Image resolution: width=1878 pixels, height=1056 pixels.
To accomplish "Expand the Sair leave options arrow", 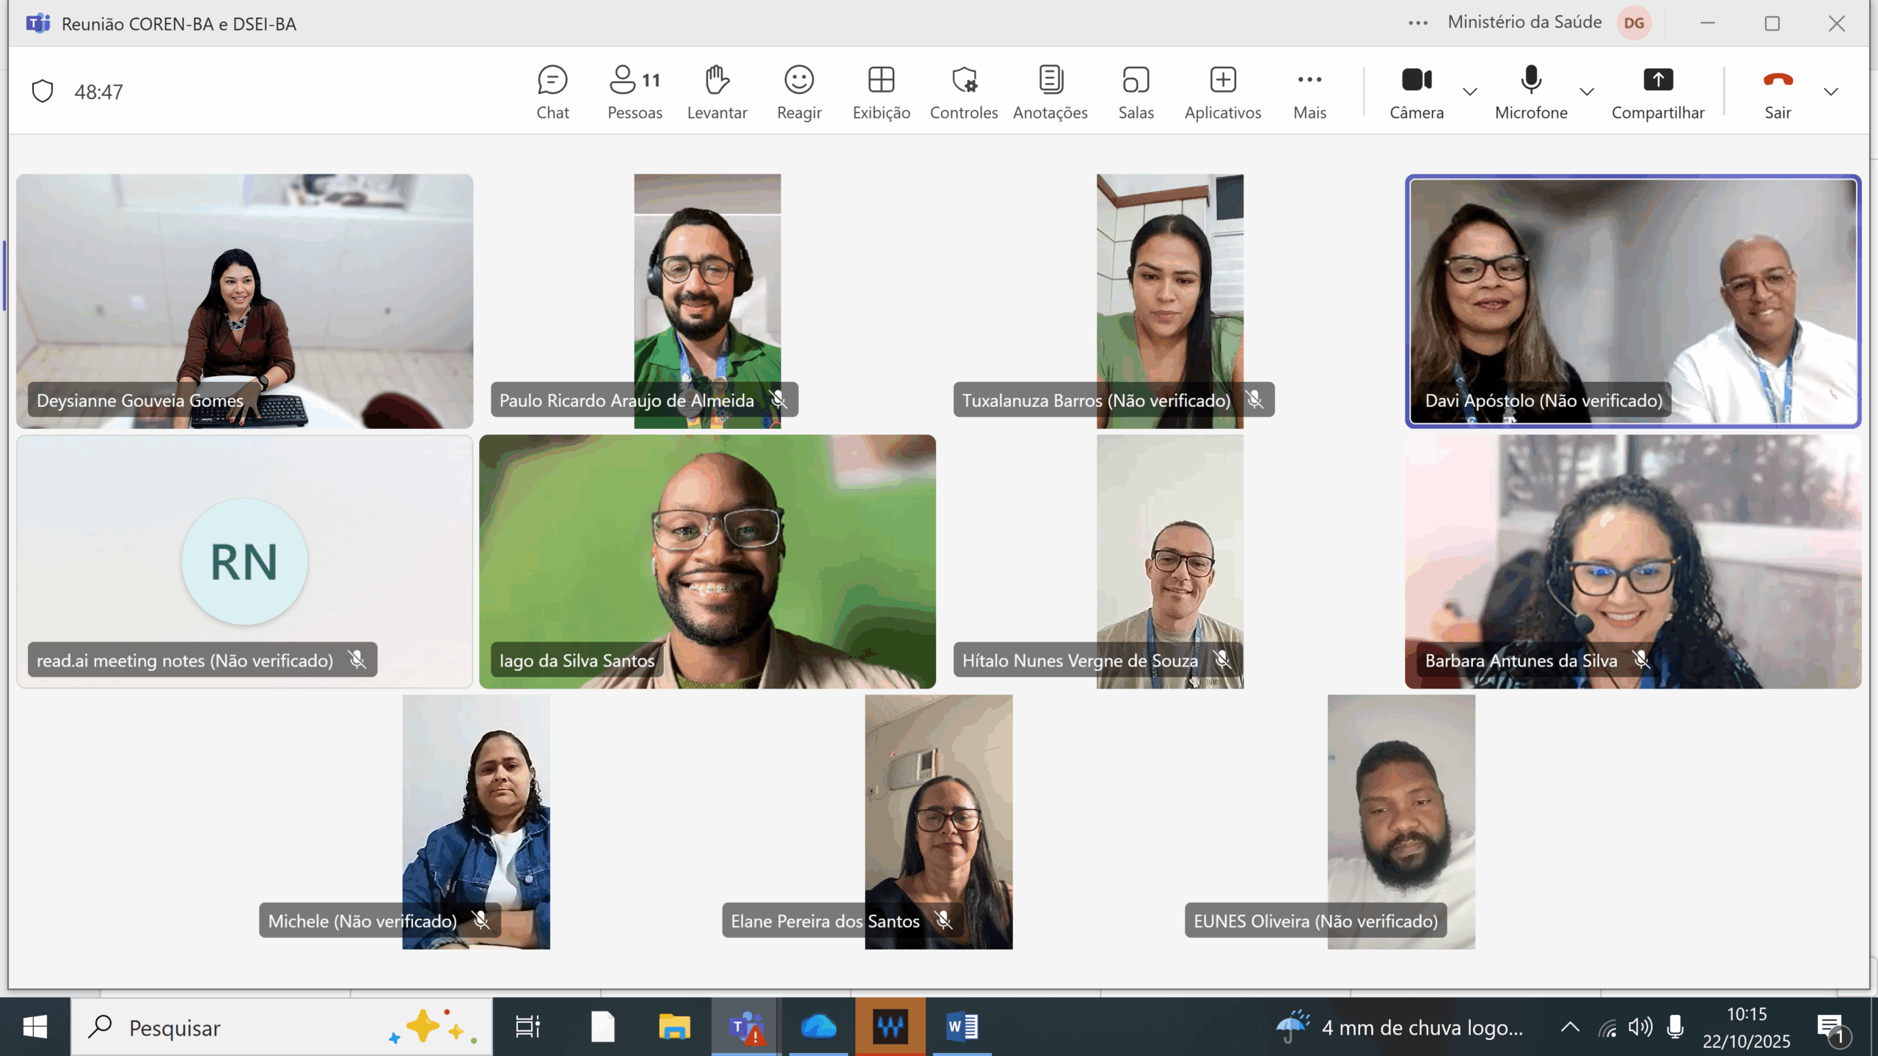I will click(x=1830, y=92).
